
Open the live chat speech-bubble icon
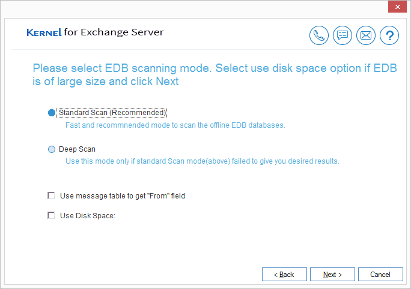click(x=342, y=36)
